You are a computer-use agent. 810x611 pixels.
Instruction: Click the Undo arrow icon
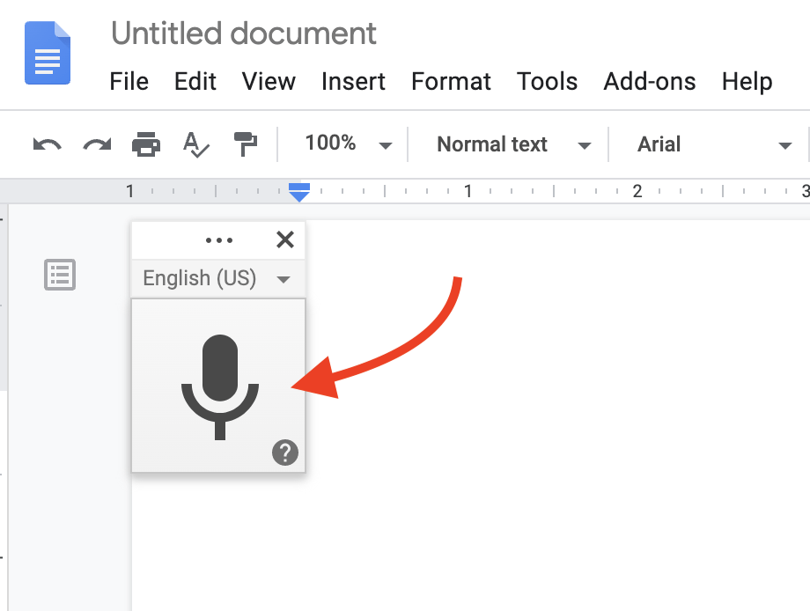[x=47, y=144]
